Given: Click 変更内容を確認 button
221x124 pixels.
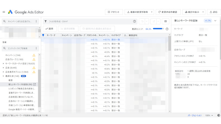Looking at the screenshot, I should click(x=168, y=12).
